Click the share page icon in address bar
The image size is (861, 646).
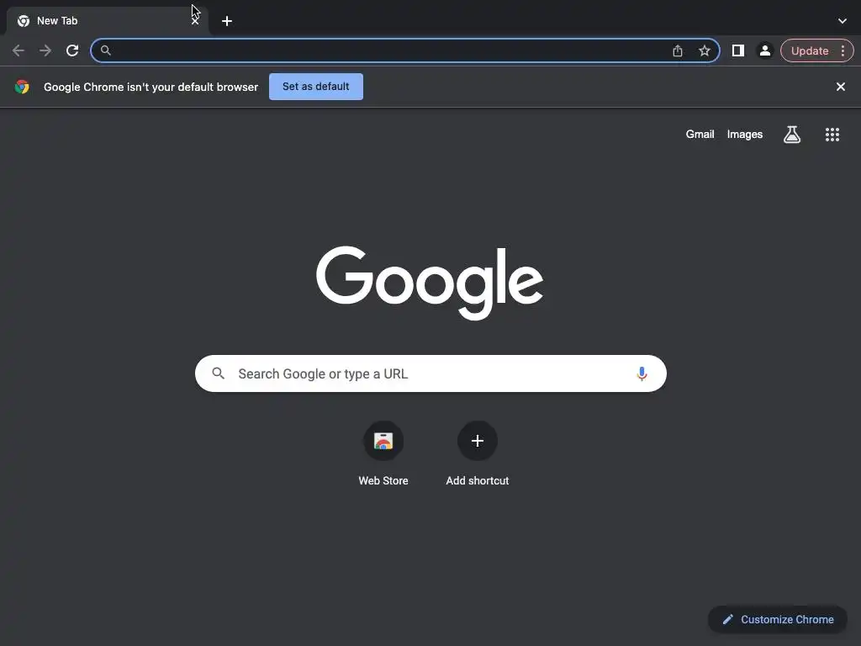[x=678, y=50]
